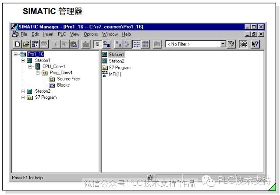Click the document icon beside File menu

(x=15, y=34)
